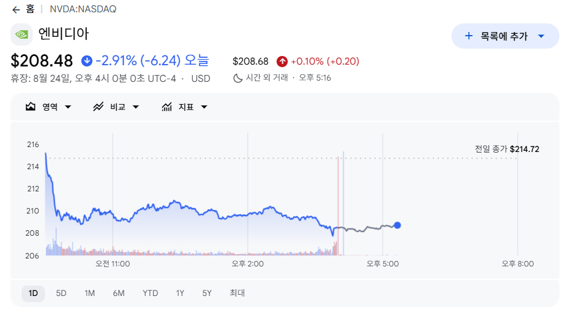Click the 시간 외 거래 label
The image size is (568, 312).
point(267,78)
